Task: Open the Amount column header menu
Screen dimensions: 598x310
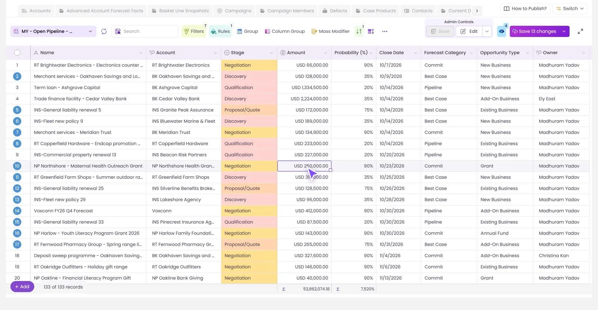Action: click(326, 53)
